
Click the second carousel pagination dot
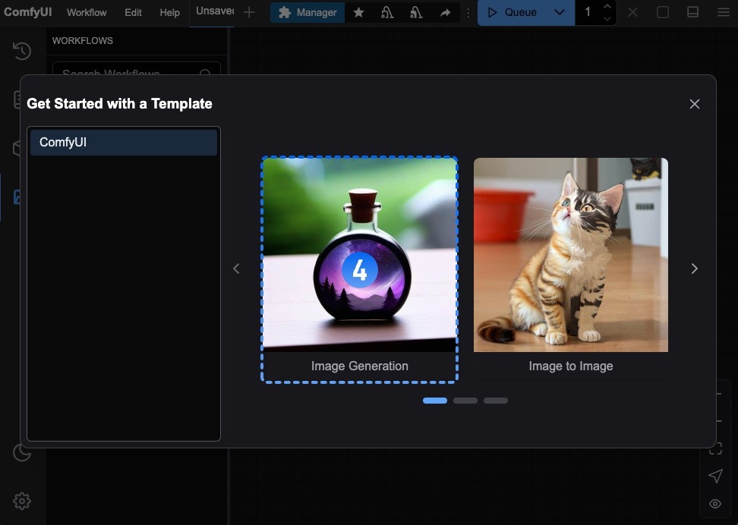[x=465, y=400]
